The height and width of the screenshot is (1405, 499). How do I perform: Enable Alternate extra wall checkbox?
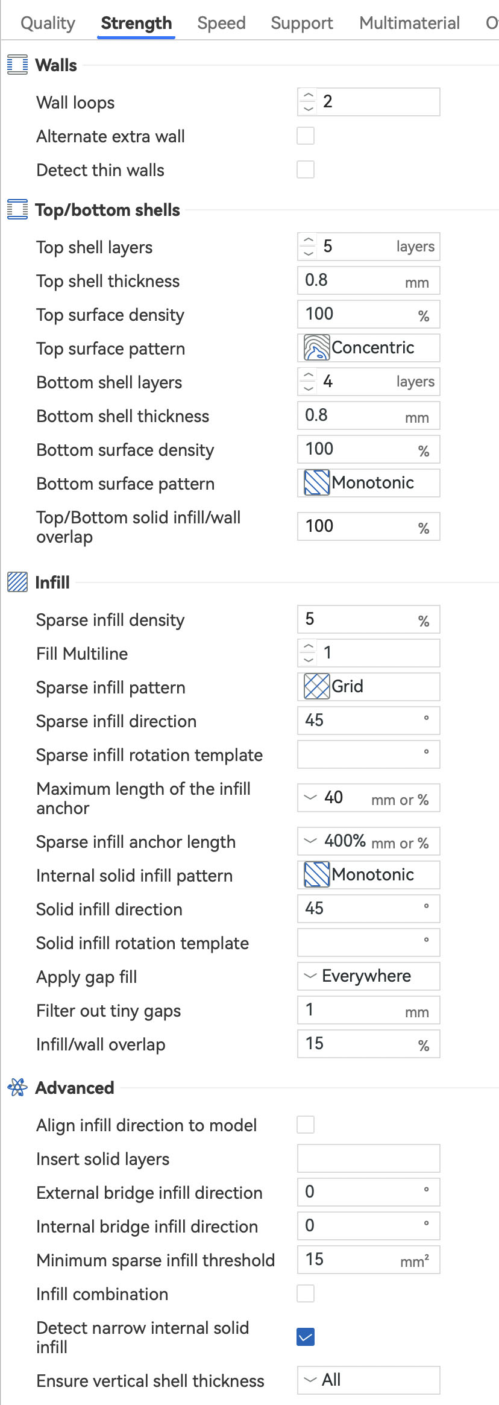pyautogui.click(x=306, y=136)
